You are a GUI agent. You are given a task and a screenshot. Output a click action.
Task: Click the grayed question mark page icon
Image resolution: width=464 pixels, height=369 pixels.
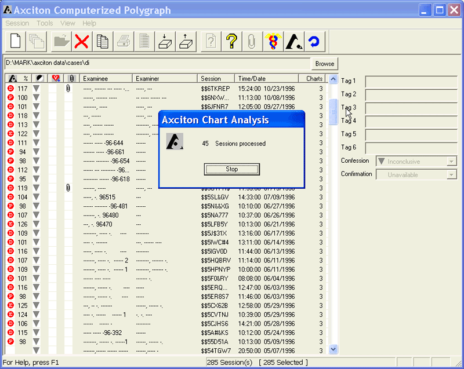click(x=211, y=41)
